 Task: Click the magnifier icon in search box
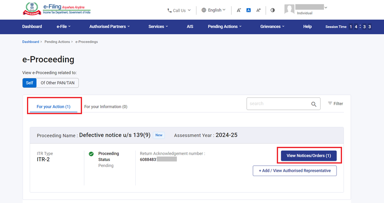[x=314, y=104]
